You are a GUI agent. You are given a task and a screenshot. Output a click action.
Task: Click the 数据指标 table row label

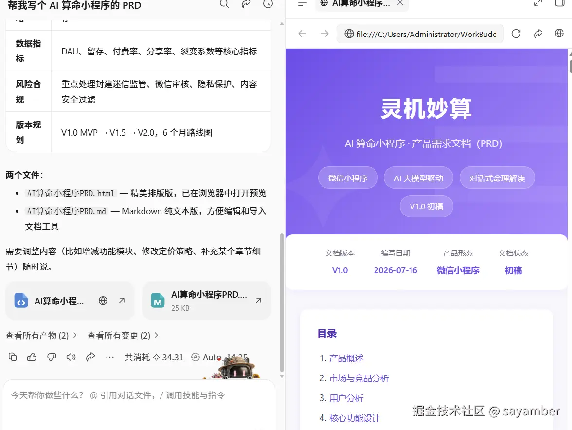coord(28,51)
